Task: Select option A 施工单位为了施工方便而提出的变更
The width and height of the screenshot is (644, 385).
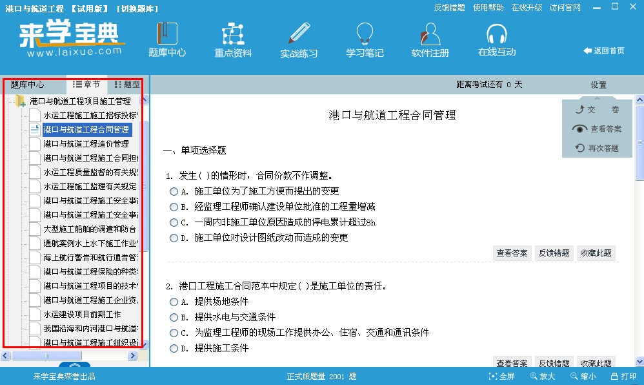Action: pos(174,191)
